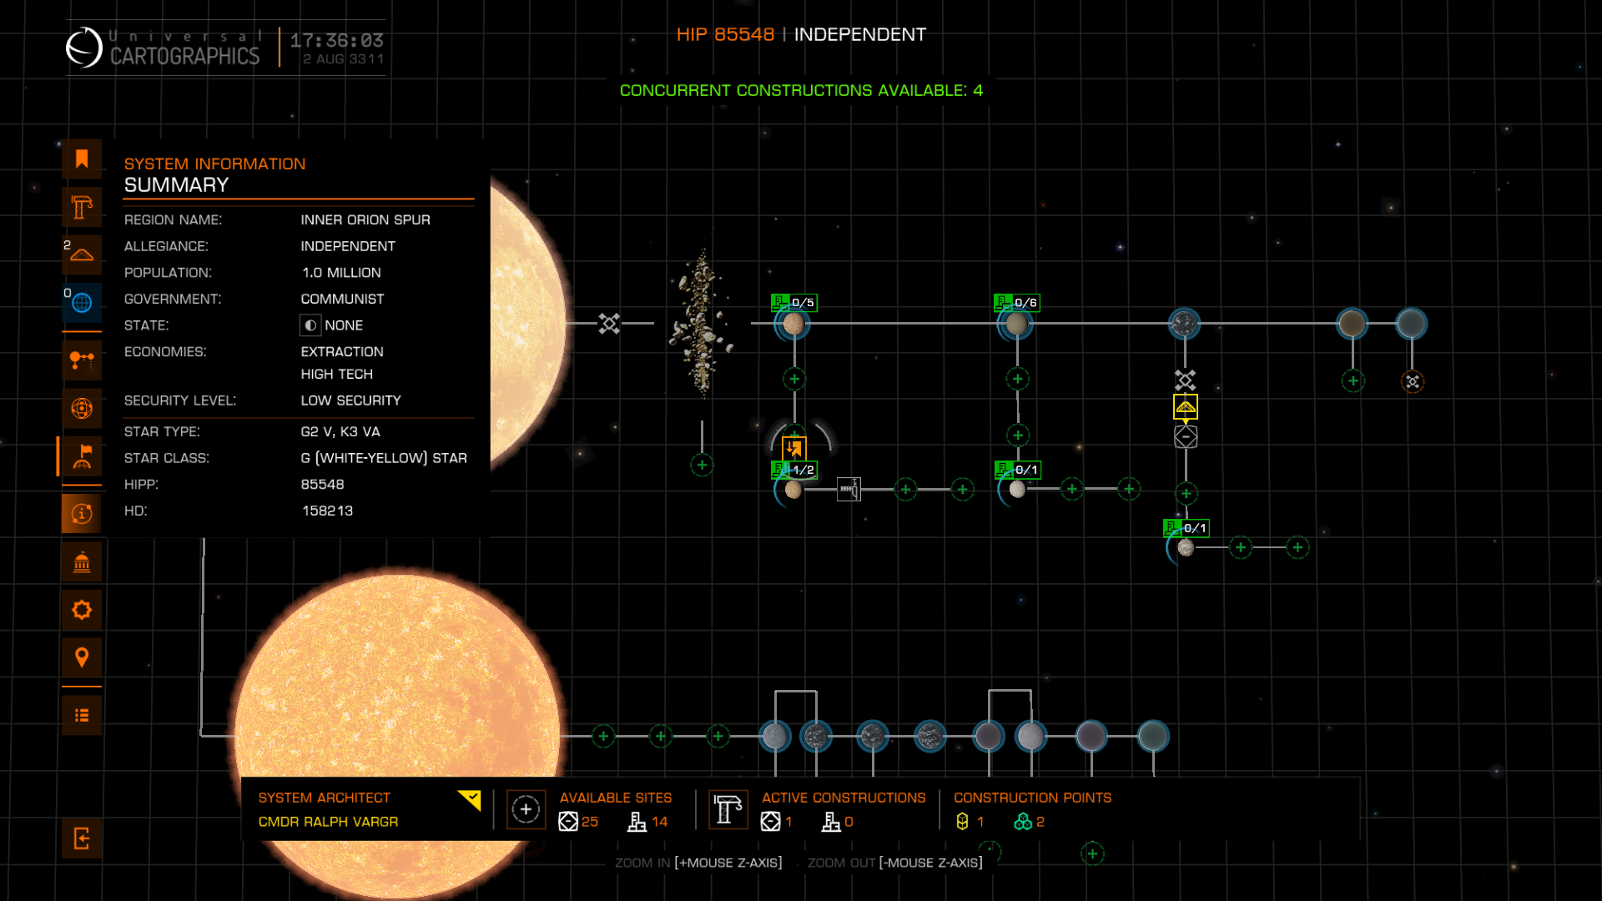The width and height of the screenshot is (1602, 901).
Task: Open the location pin sidebar icon
Action: [82, 658]
